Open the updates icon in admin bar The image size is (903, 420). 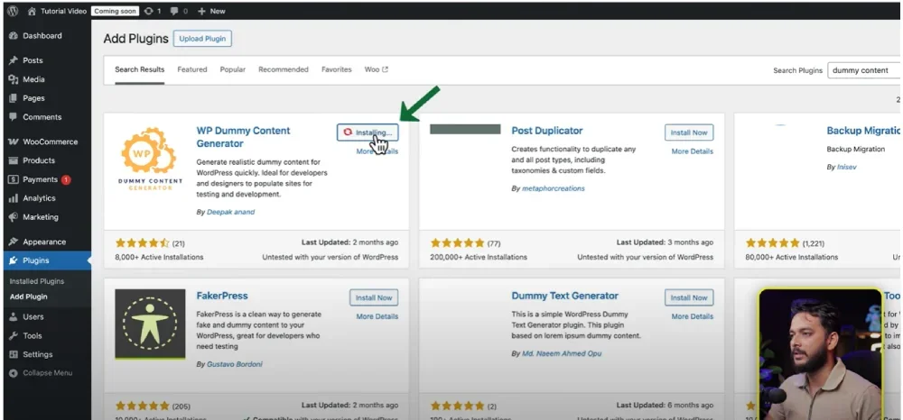[x=149, y=11]
